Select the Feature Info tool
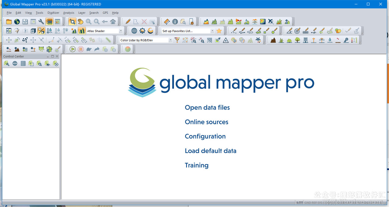Image resolution: width=389 pixels, height=207 pixels. [175, 22]
